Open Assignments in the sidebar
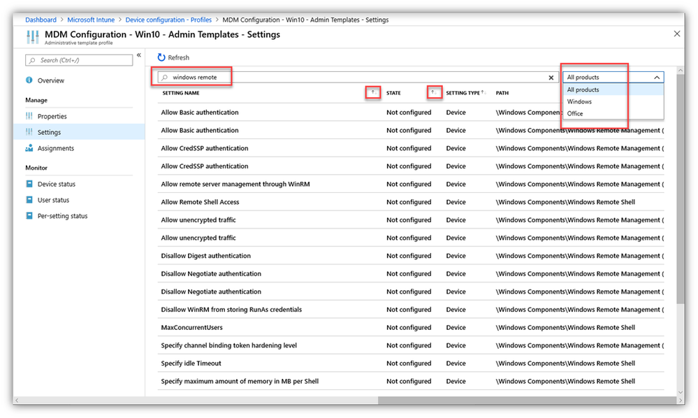 coord(56,148)
